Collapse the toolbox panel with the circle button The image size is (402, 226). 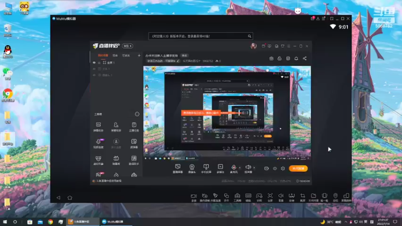coord(137,115)
